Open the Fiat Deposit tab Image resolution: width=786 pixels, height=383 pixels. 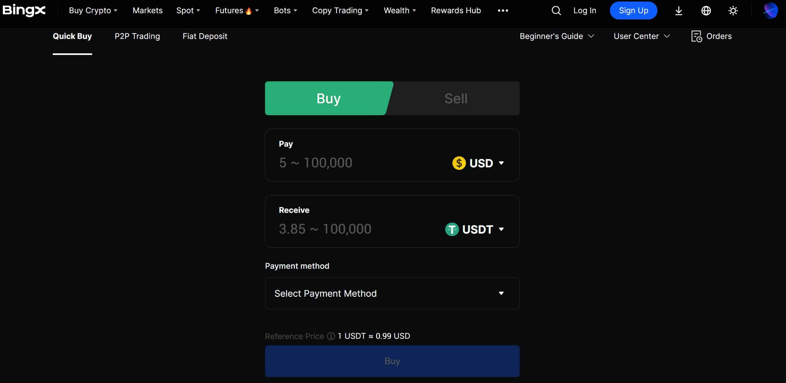pyautogui.click(x=205, y=36)
